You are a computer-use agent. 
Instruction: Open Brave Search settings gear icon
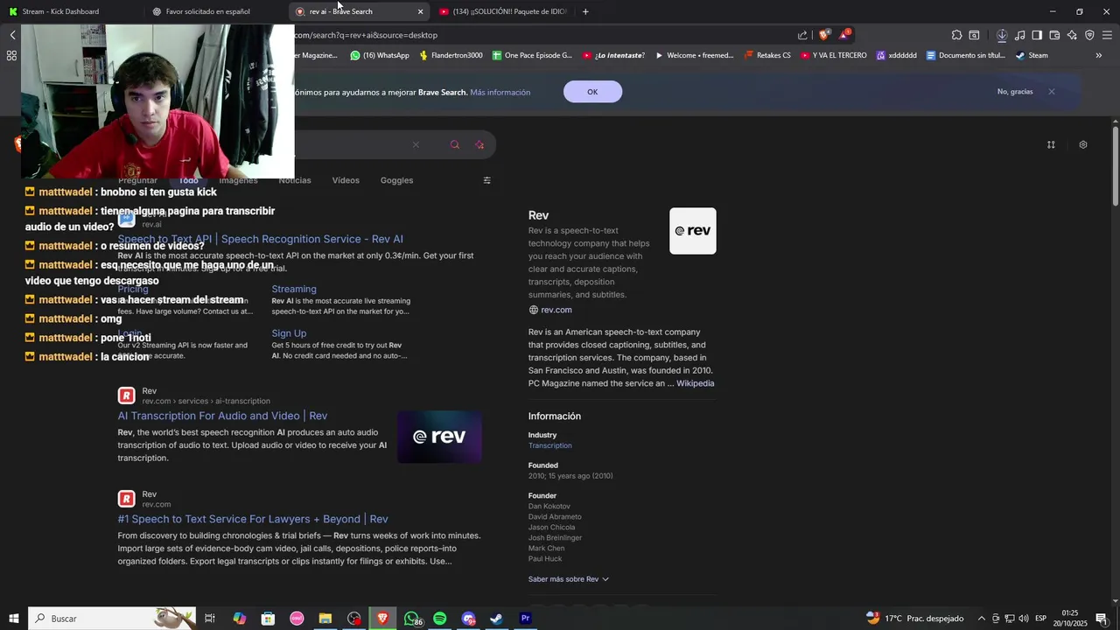click(1083, 144)
